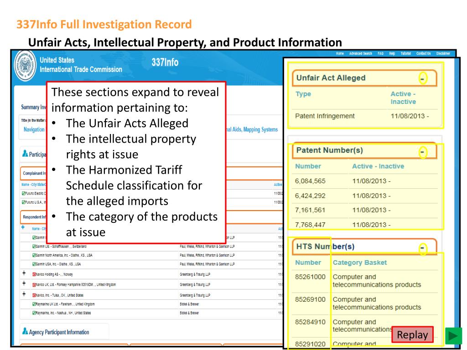Click Garmin Ltd. - Schaffhausen, Switzerland row text
467x350 pixels.
pyautogui.click(x=61, y=247)
